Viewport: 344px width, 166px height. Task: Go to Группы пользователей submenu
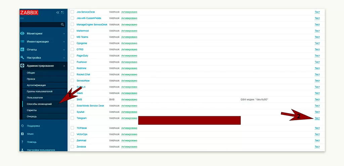pos(40,91)
